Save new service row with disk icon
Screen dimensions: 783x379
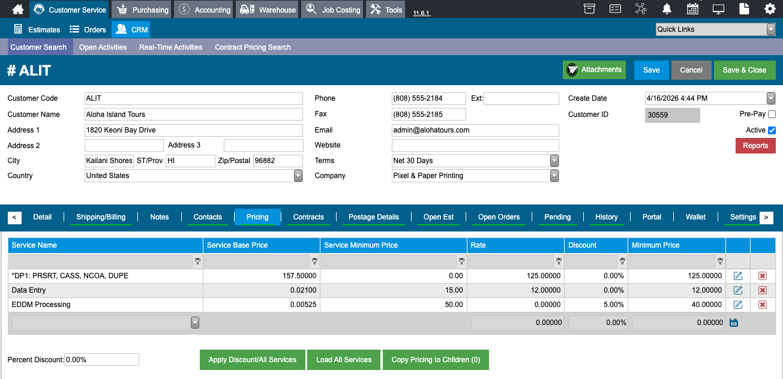pos(733,323)
